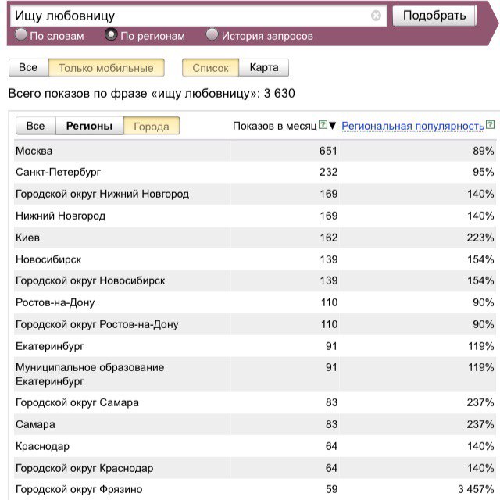Show all regions and cities with 'Все' tab

[36, 126]
